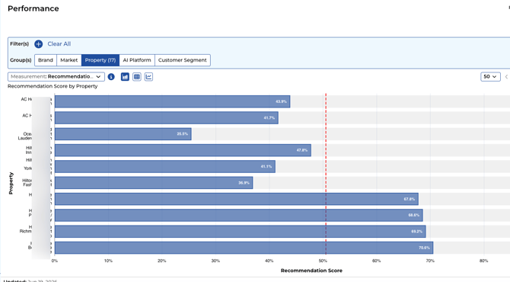The image size is (510, 282).
Task: Select the Property (17) group tab
Action: point(100,60)
